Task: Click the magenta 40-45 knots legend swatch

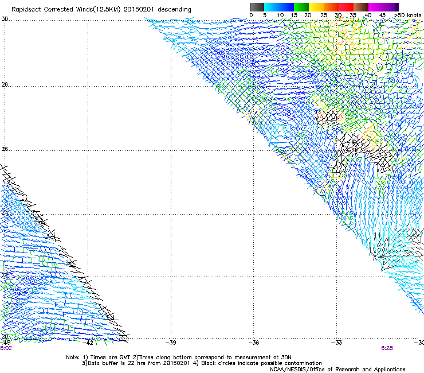Action: (x=376, y=7)
